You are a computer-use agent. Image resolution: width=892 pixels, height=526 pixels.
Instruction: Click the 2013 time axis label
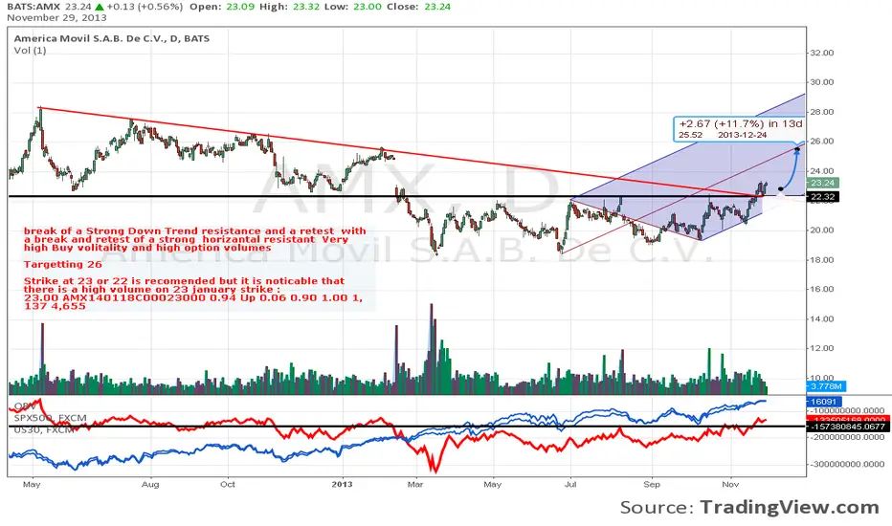point(342,485)
